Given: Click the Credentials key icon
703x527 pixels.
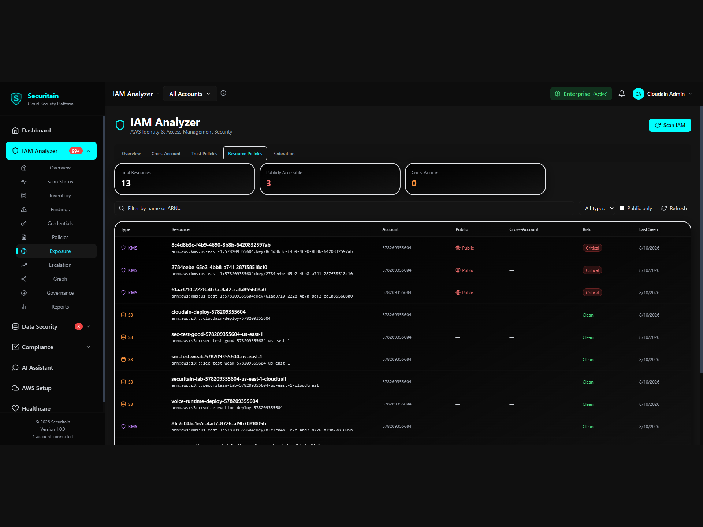Looking at the screenshot, I should click(x=24, y=223).
